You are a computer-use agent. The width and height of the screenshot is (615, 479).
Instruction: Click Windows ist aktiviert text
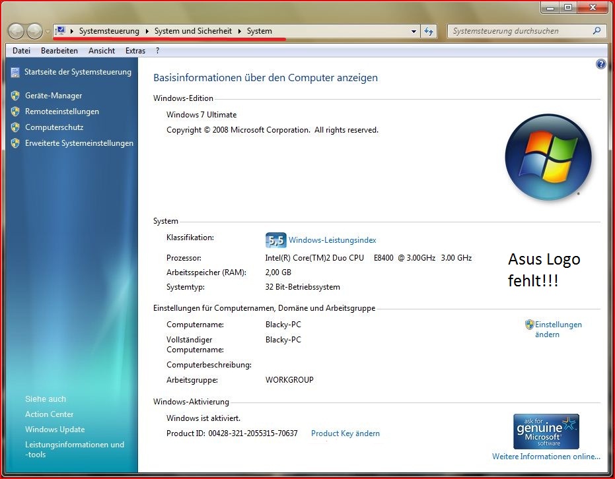pyautogui.click(x=203, y=418)
